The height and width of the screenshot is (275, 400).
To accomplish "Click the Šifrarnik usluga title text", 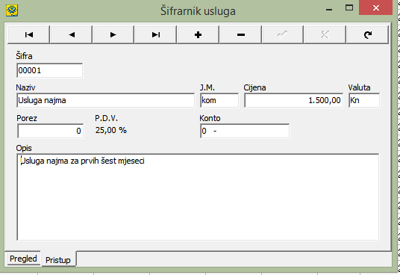I will point(198,11).
